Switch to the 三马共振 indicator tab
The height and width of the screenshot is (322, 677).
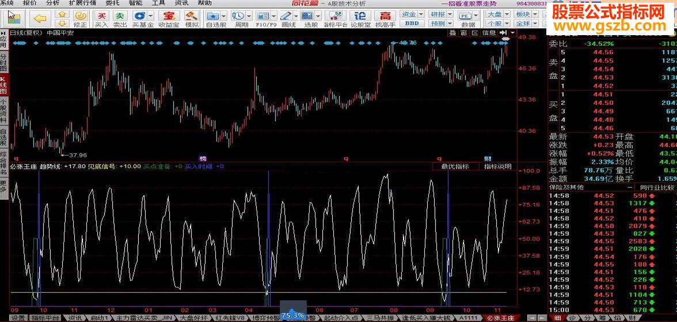point(381,317)
